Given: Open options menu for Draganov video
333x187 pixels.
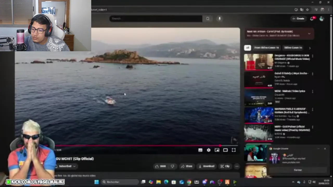Looking at the screenshot, I should 312,56.
